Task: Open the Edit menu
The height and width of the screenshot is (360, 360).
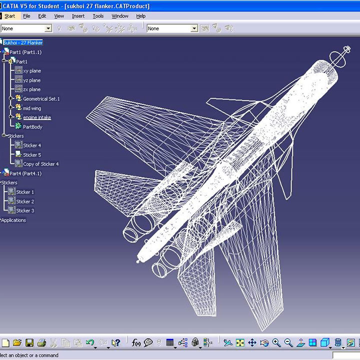Action: 42,16
